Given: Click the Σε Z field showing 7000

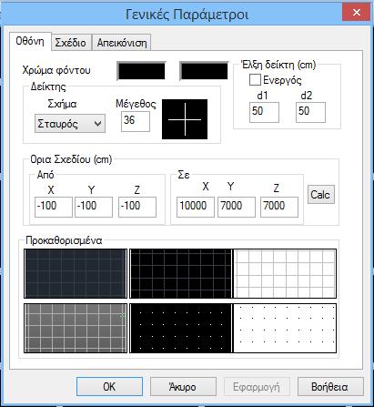Looking at the screenshot, I should tap(279, 207).
